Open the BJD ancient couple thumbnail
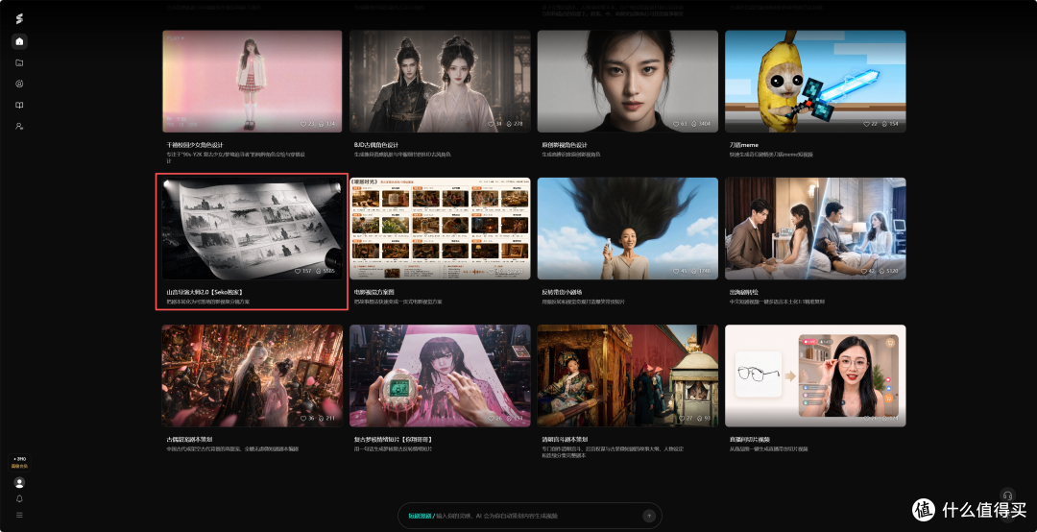 pyautogui.click(x=440, y=82)
